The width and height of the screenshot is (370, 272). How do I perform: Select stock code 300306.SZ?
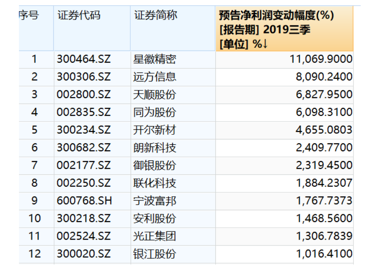pyautogui.click(x=84, y=77)
